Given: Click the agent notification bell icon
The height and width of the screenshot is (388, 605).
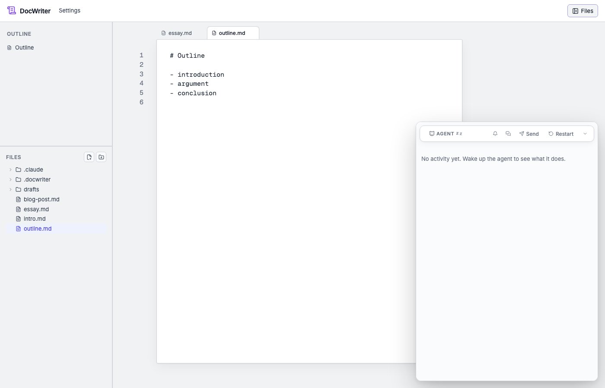Looking at the screenshot, I should [495, 134].
